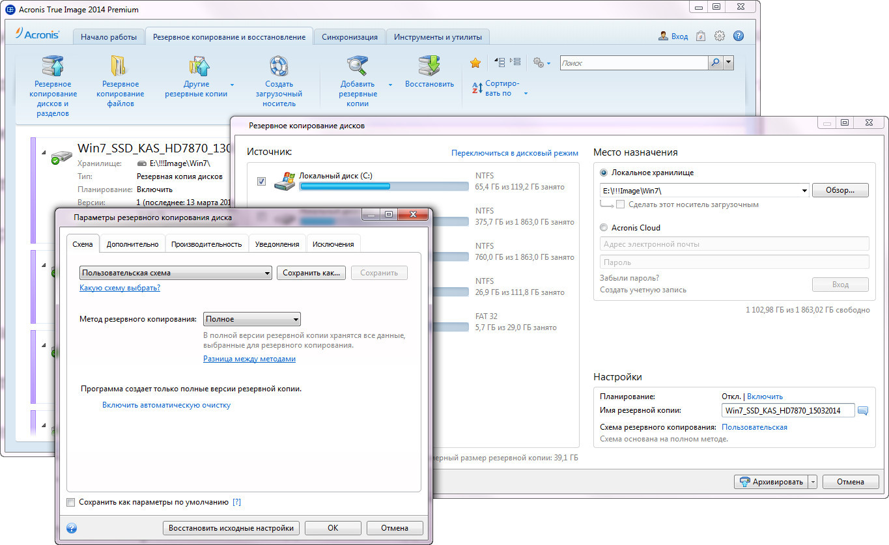Open the Пользовательская схема dropdown

pos(176,273)
